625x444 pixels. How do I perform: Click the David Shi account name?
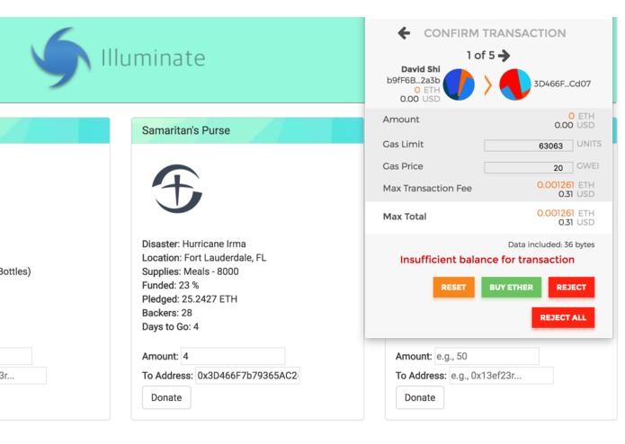tap(421, 69)
